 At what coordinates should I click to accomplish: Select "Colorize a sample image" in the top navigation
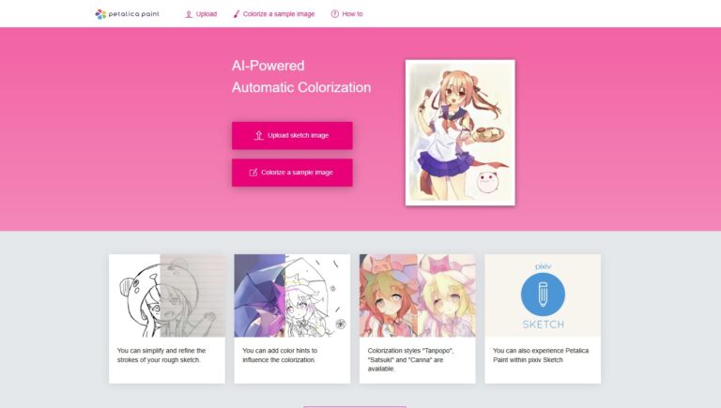click(x=279, y=14)
